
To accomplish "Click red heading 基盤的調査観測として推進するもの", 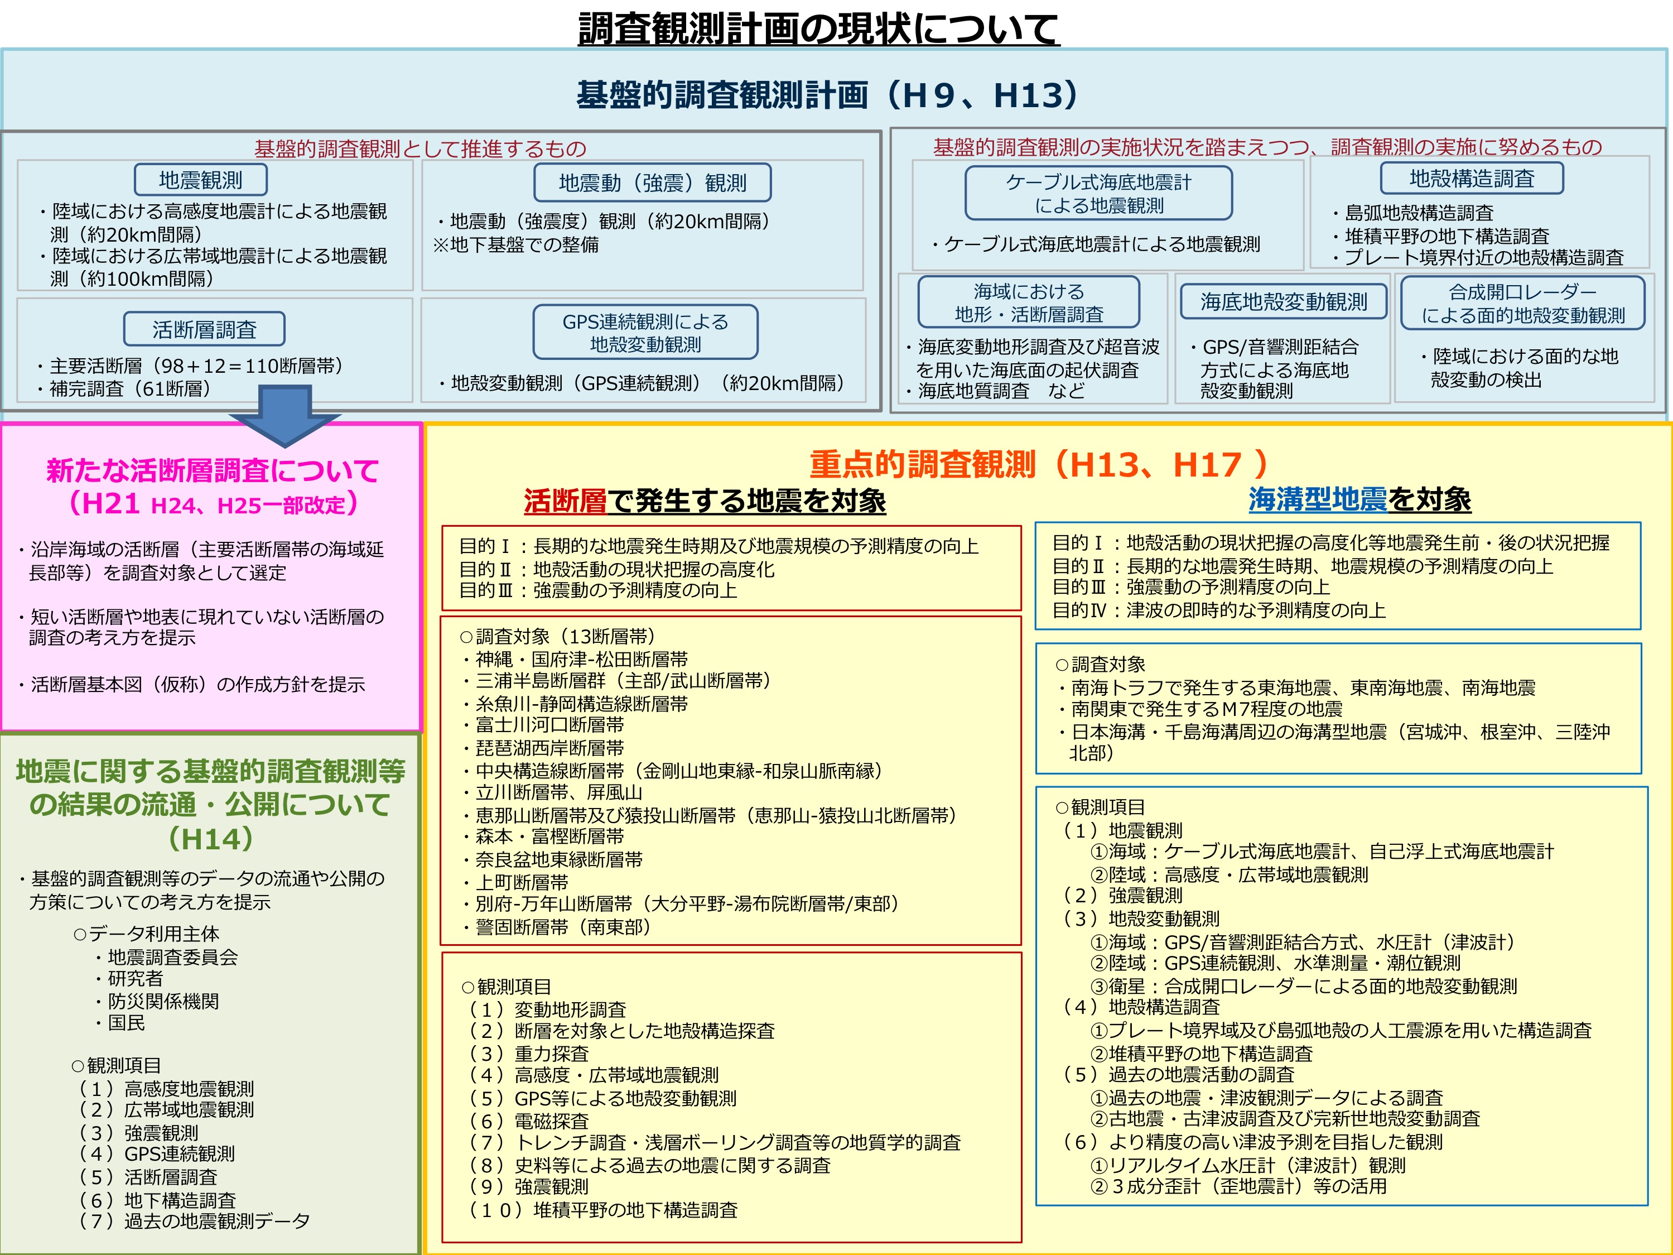I will (420, 148).
